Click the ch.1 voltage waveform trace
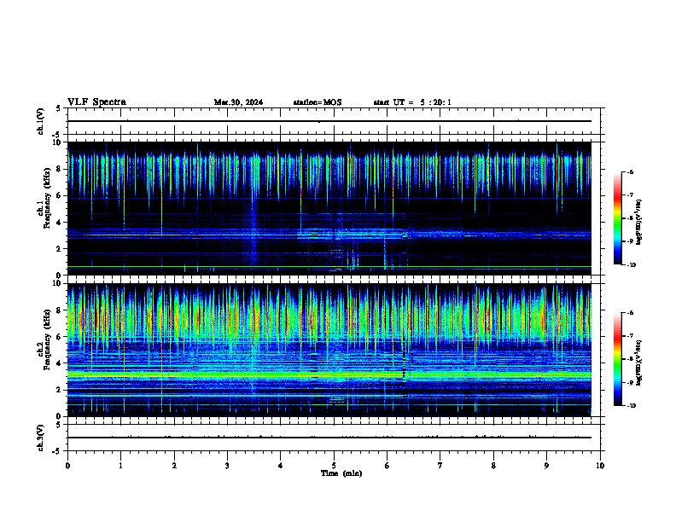 [x=329, y=121]
